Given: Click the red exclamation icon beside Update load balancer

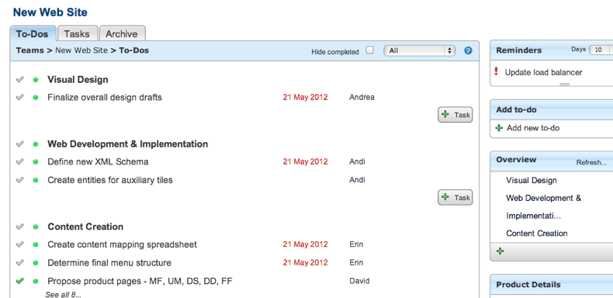Looking at the screenshot, I should (x=496, y=71).
